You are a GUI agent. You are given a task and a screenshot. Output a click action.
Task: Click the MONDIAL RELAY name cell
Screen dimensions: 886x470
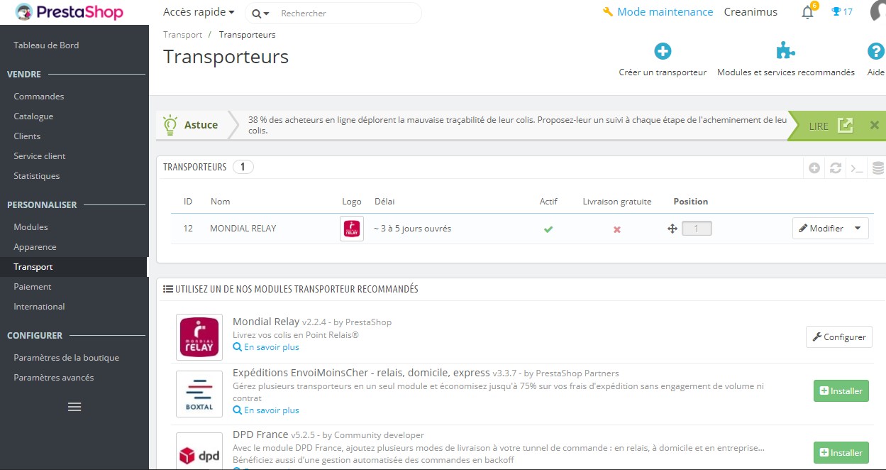pos(243,229)
